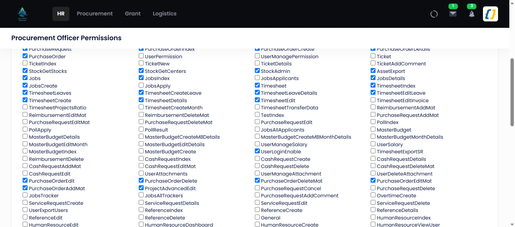Image resolution: width=515 pixels, height=227 pixels.
Task: Uncheck the ProjectAdvancedEdit checkbox
Action: (x=141, y=188)
